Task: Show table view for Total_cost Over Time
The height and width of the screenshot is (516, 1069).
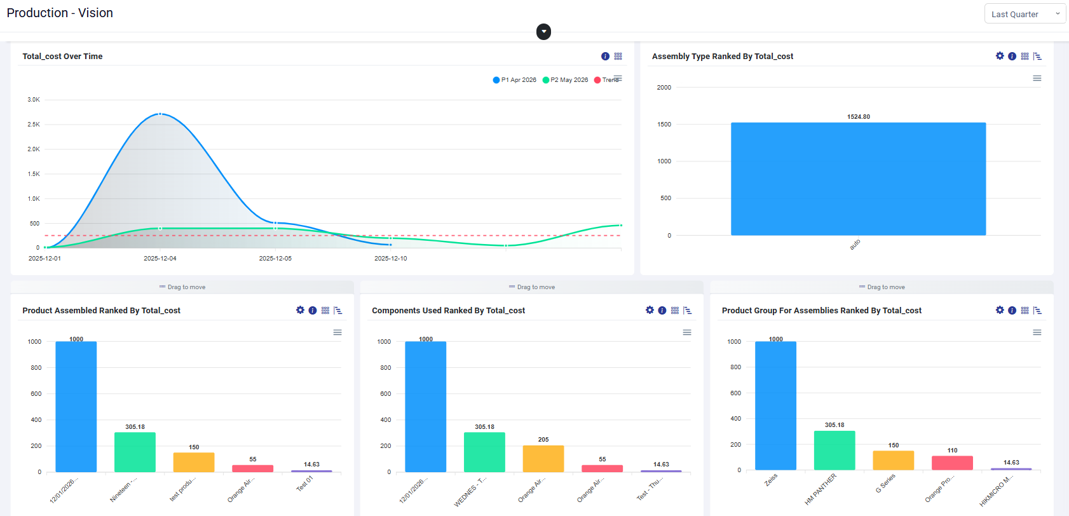Action: tap(618, 57)
